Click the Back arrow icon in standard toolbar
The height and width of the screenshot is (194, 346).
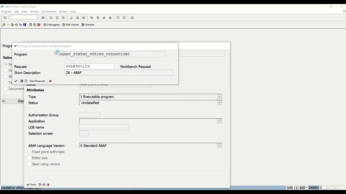pyautogui.click(x=51, y=18)
